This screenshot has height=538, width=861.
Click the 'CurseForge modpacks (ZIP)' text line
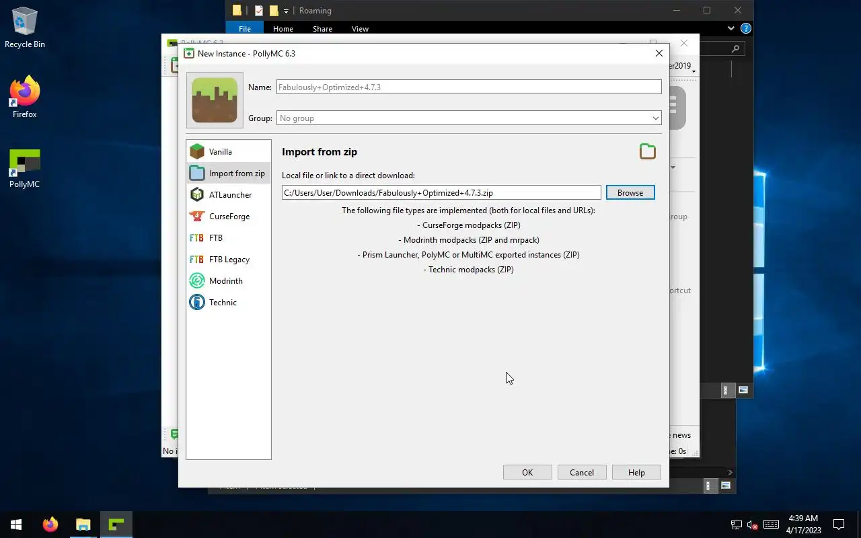coord(469,225)
